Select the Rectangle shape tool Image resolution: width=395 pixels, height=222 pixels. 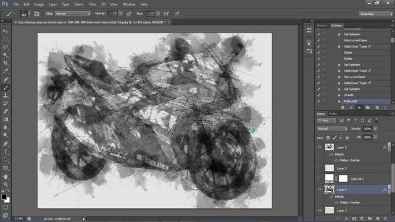point(6,168)
